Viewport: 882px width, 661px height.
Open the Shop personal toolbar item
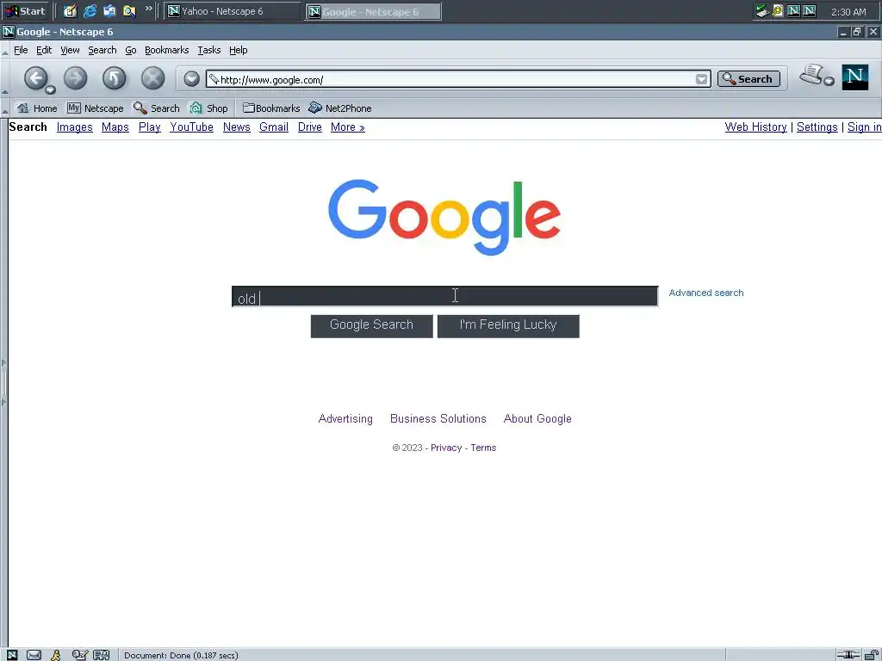(x=209, y=108)
